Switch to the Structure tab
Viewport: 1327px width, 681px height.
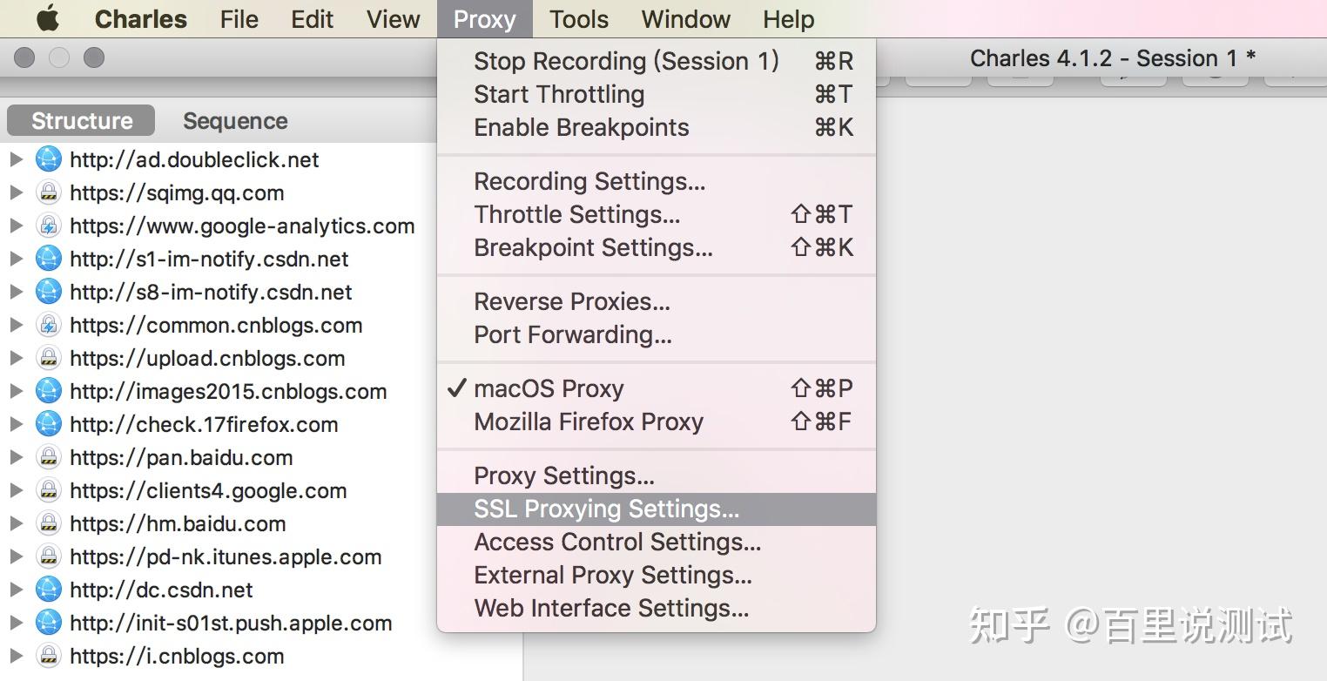click(81, 120)
